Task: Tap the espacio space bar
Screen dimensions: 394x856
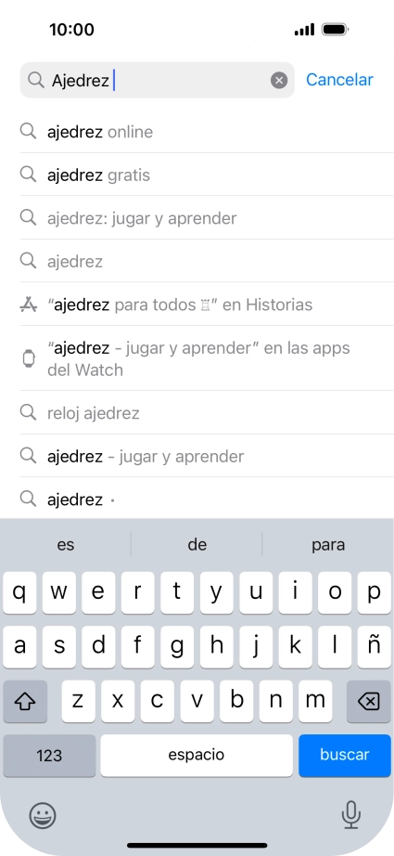Action: (197, 756)
